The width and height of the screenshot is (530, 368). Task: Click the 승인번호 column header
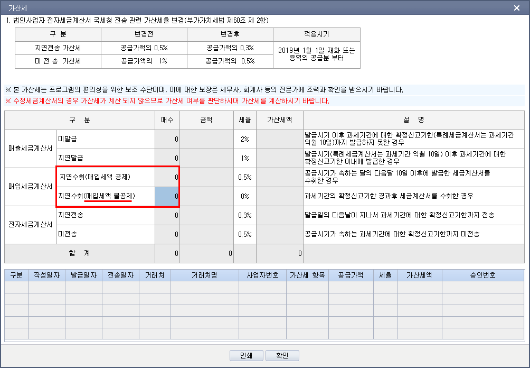pyautogui.click(x=483, y=275)
